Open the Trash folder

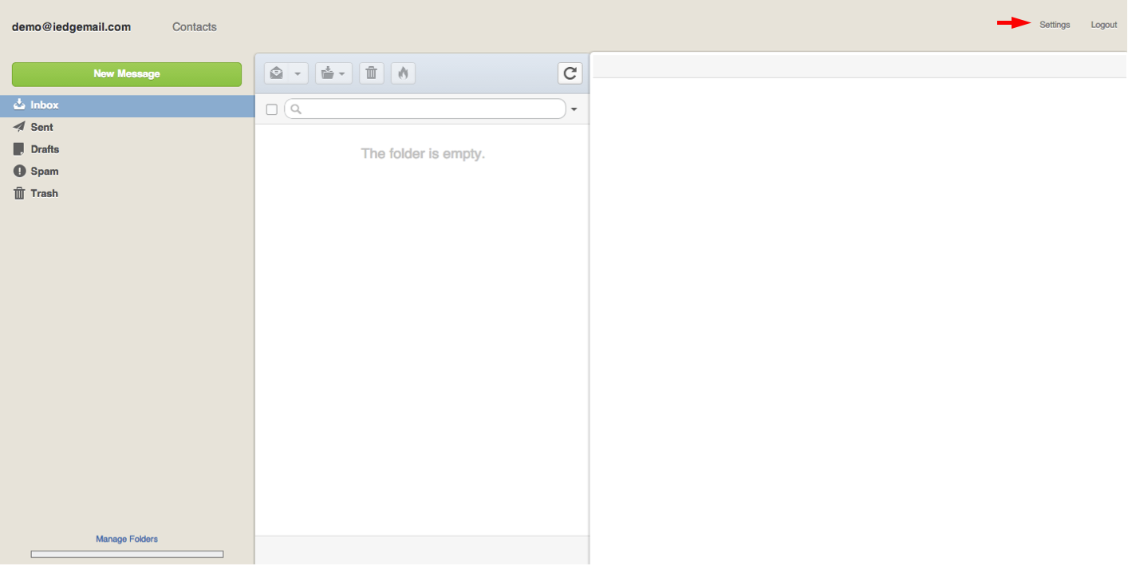pos(44,193)
